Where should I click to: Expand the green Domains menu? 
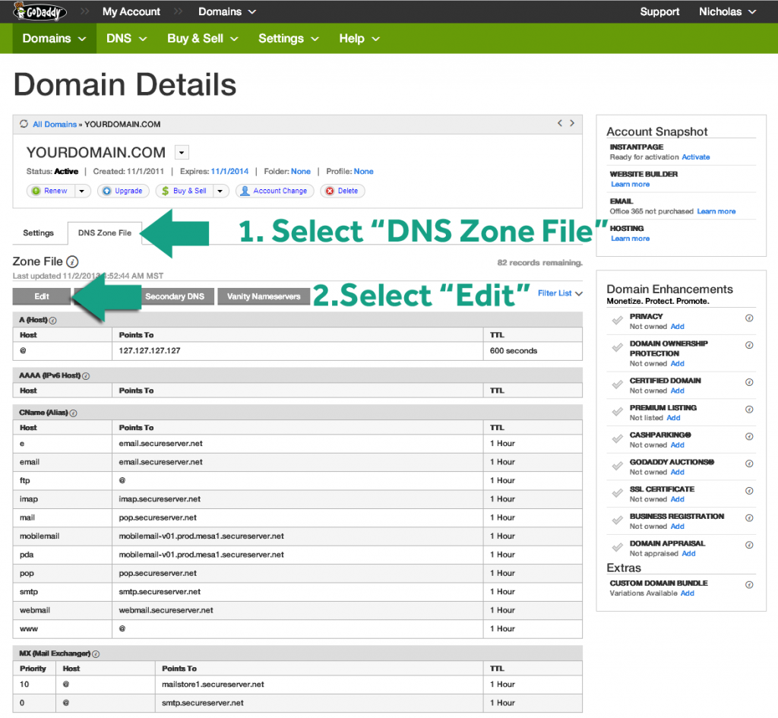click(x=54, y=38)
